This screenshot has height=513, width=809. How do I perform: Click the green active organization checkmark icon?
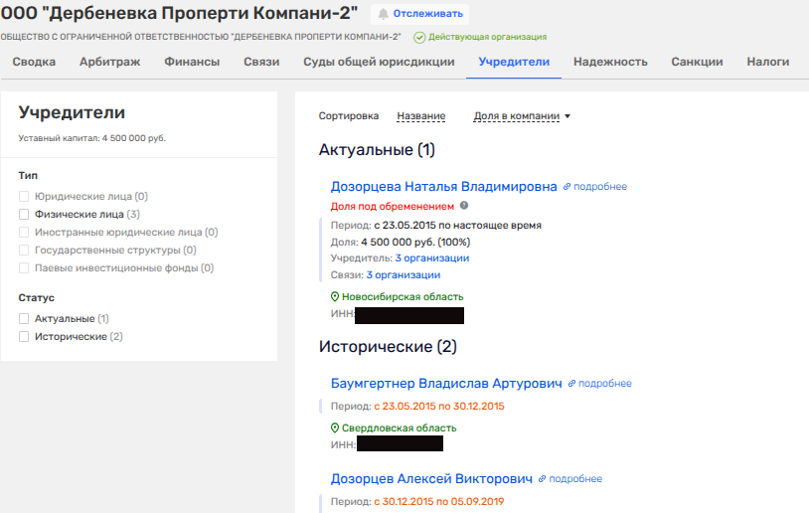(x=419, y=38)
